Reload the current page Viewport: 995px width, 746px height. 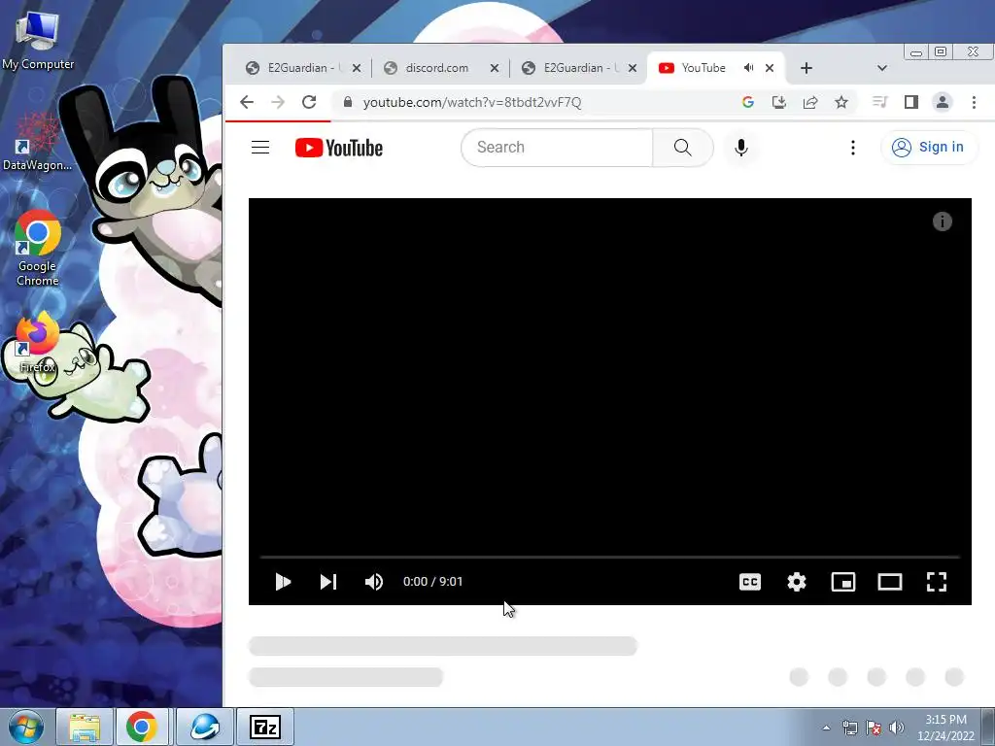click(309, 102)
